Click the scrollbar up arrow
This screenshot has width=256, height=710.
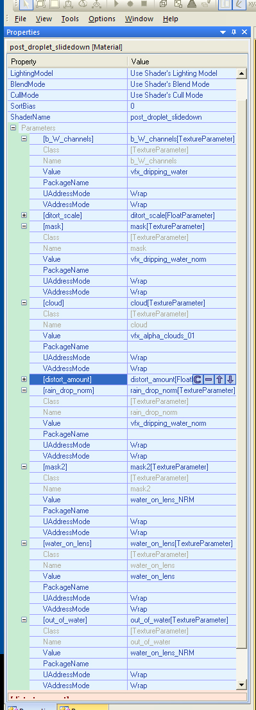(x=241, y=73)
